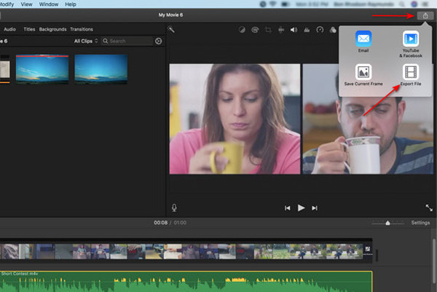Click the transition icon at timeline end
Image resolution: width=437 pixels, height=292 pixels.
point(368,249)
